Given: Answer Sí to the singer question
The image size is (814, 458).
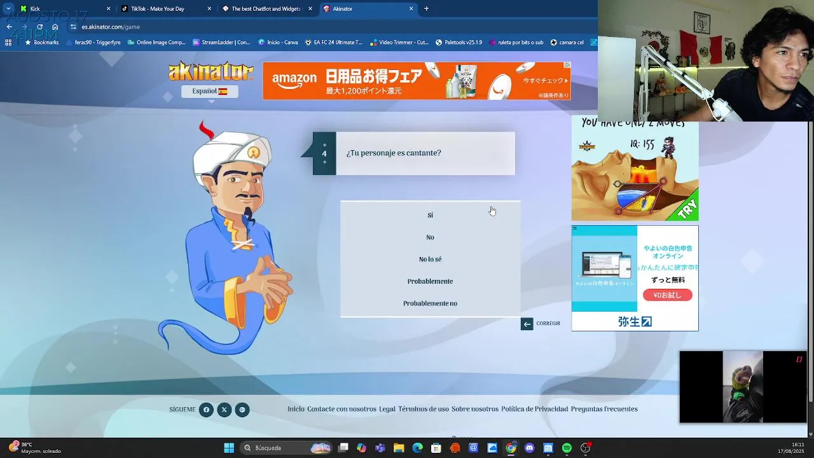Looking at the screenshot, I should (430, 215).
